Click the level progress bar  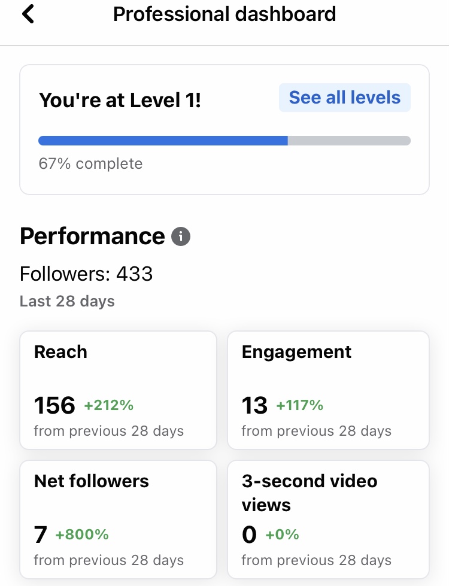(224, 141)
